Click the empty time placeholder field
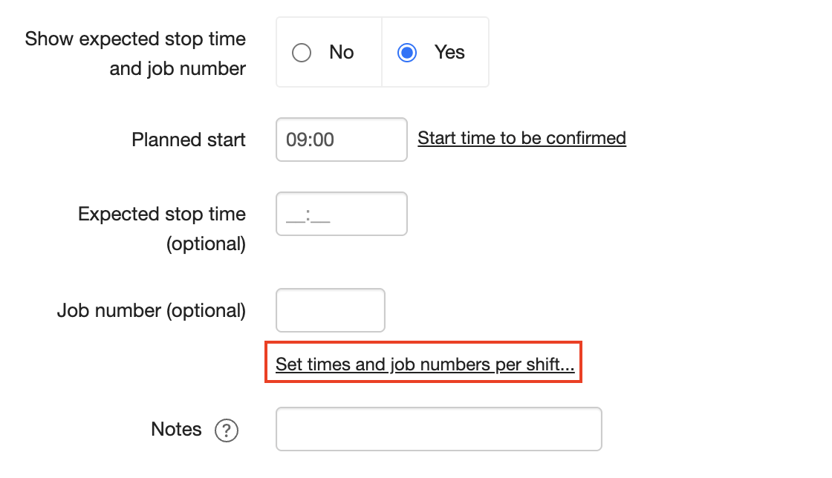This screenshot has height=478, width=832. pyautogui.click(x=341, y=214)
